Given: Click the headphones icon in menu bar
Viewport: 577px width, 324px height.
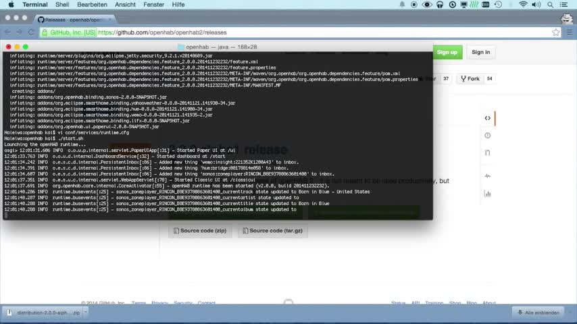Looking at the screenshot, I should pyautogui.click(x=440, y=5).
